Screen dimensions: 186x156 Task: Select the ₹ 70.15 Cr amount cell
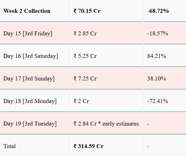tap(87, 11)
